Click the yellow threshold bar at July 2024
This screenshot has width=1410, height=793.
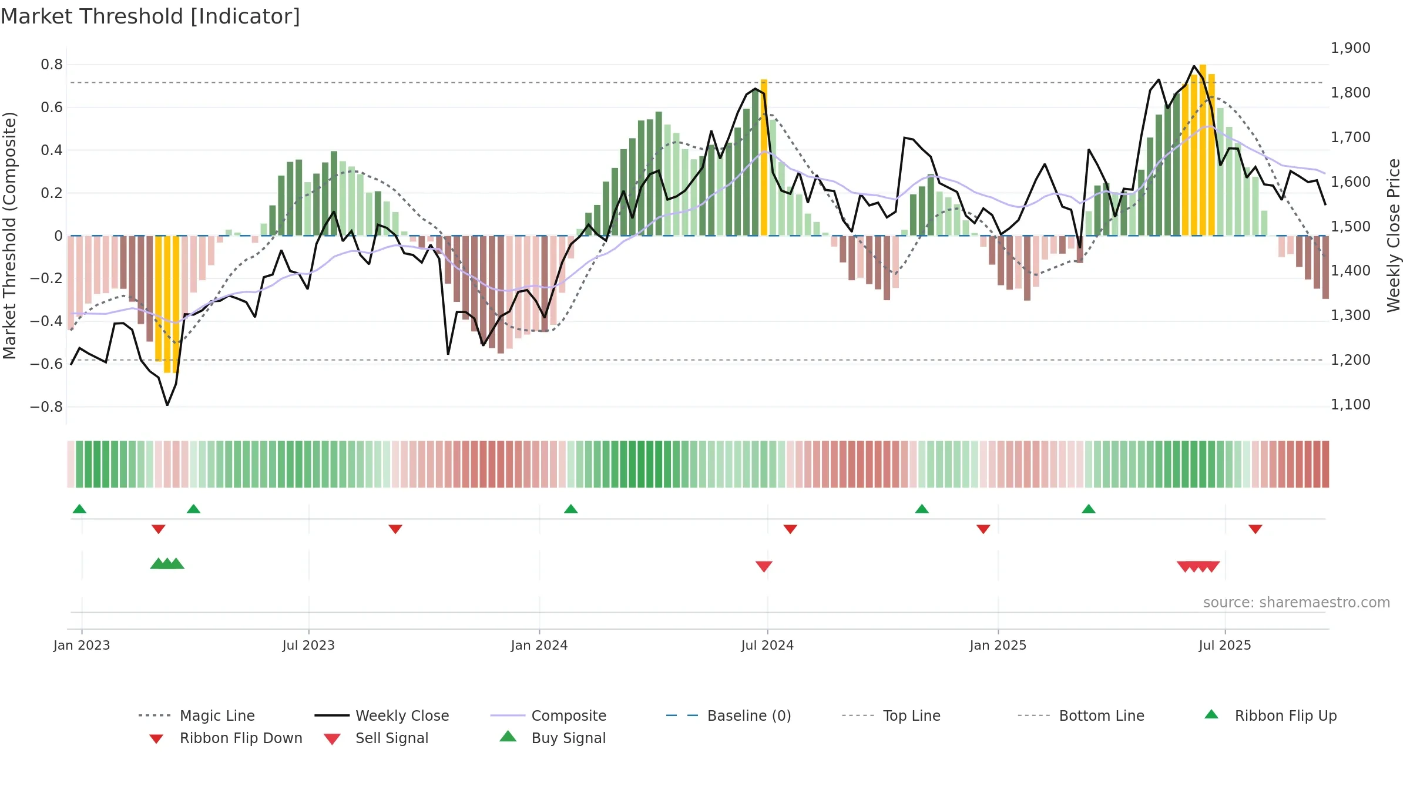[764, 157]
